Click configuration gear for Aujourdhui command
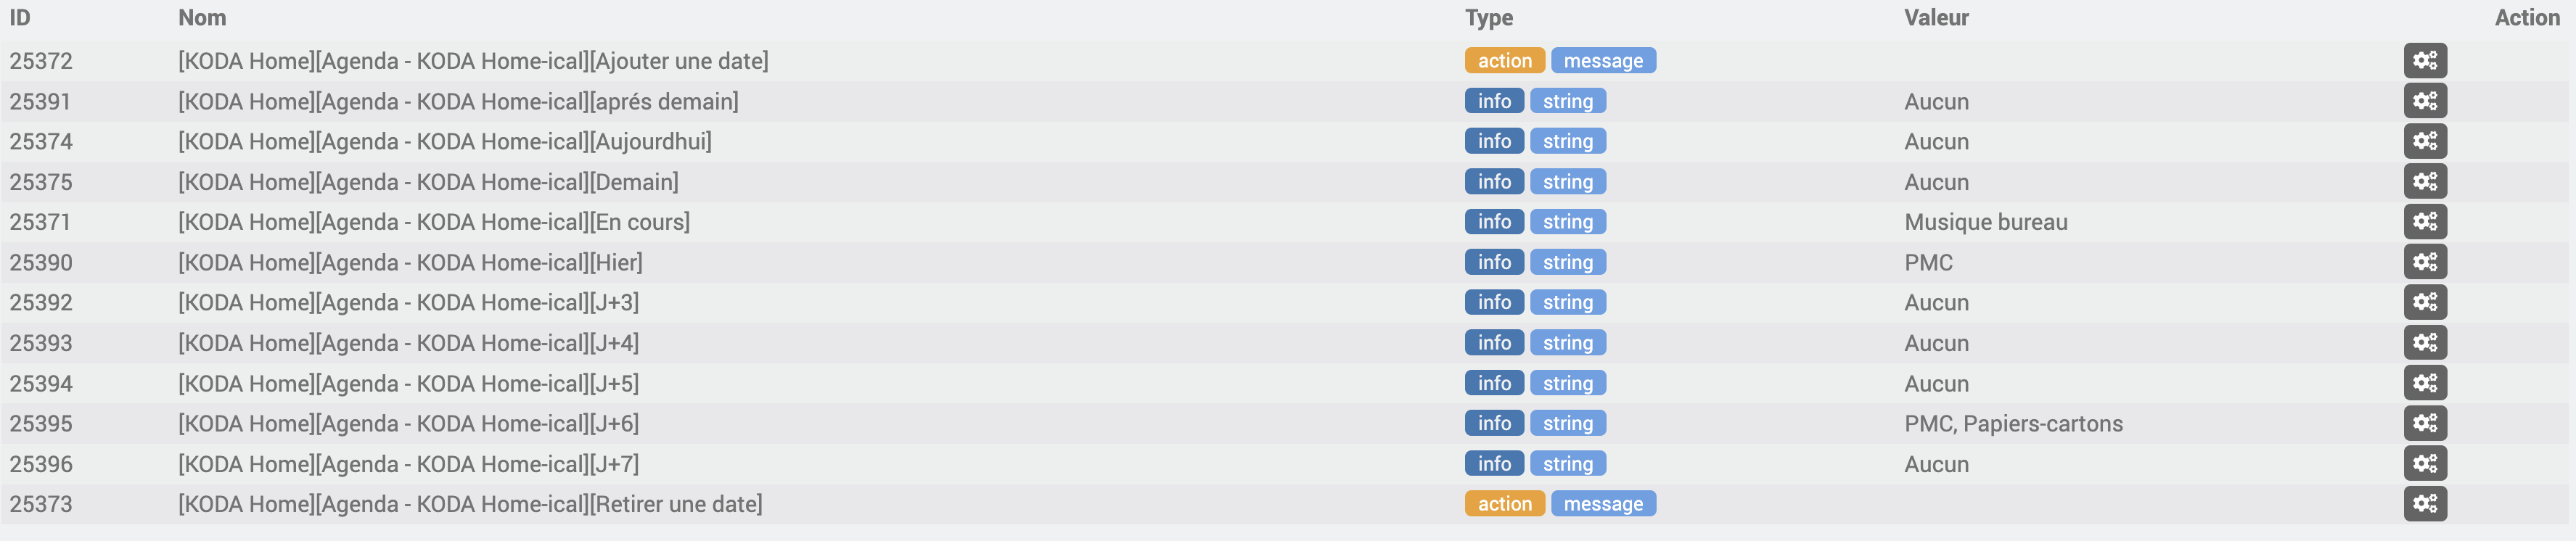Screen dimensions: 2576x541 tap(2425, 141)
